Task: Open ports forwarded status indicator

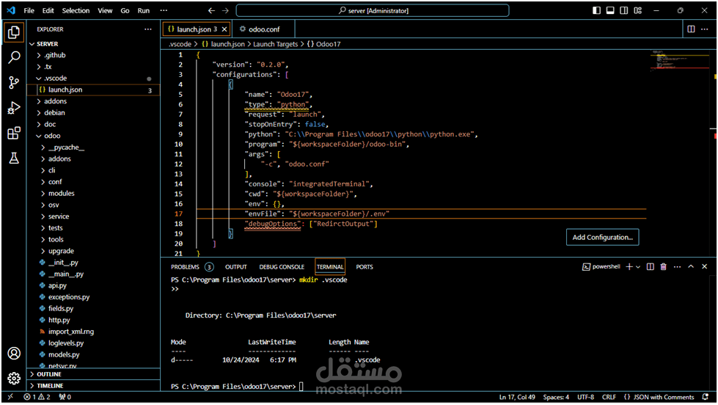Action: [65, 397]
